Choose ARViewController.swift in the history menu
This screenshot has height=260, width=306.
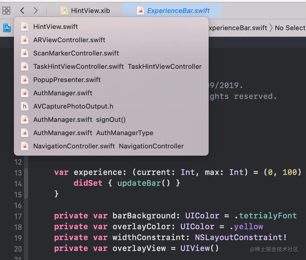111,40
